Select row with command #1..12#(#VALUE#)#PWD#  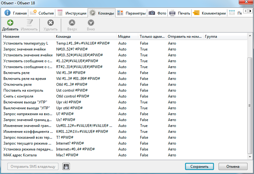point(124,61)
